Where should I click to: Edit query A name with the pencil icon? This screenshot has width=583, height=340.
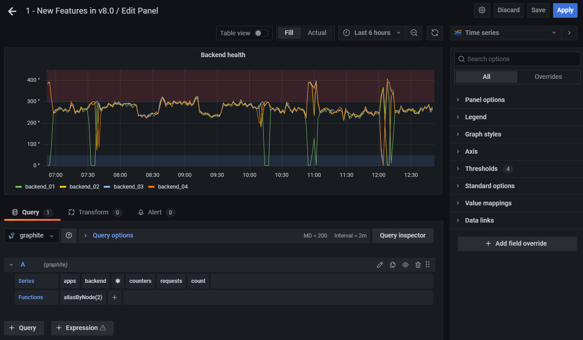click(380, 264)
